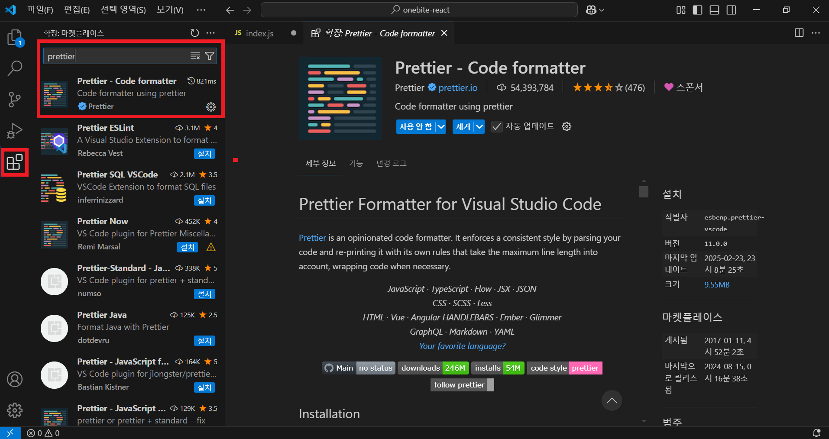Click the scroll-to-top arrow button
829x439 pixels.
pos(612,400)
